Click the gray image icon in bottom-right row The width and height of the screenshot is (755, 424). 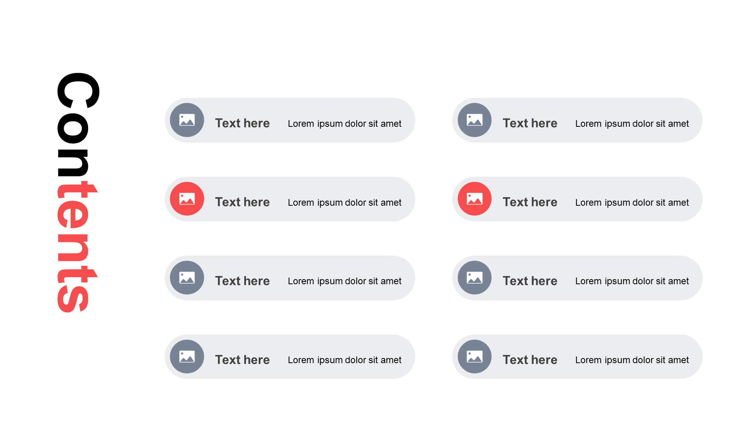[475, 356]
